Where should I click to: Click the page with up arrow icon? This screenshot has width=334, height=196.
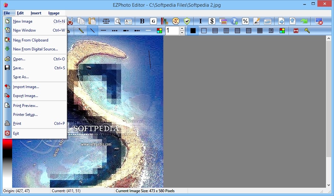[292, 21]
